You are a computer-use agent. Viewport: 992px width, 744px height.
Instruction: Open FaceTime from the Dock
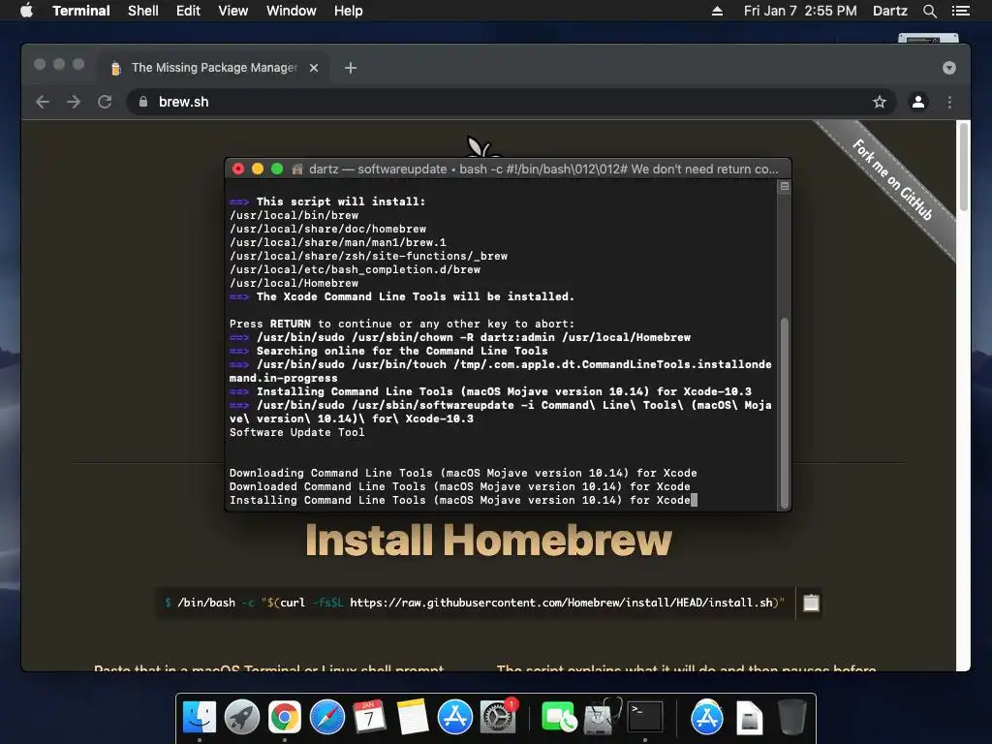559,717
